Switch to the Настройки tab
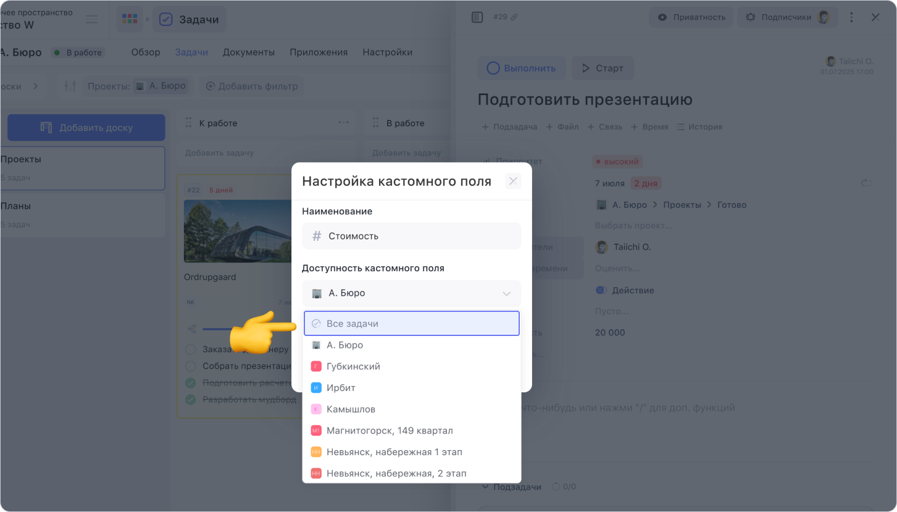The height and width of the screenshot is (512, 897). [x=388, y=52]
